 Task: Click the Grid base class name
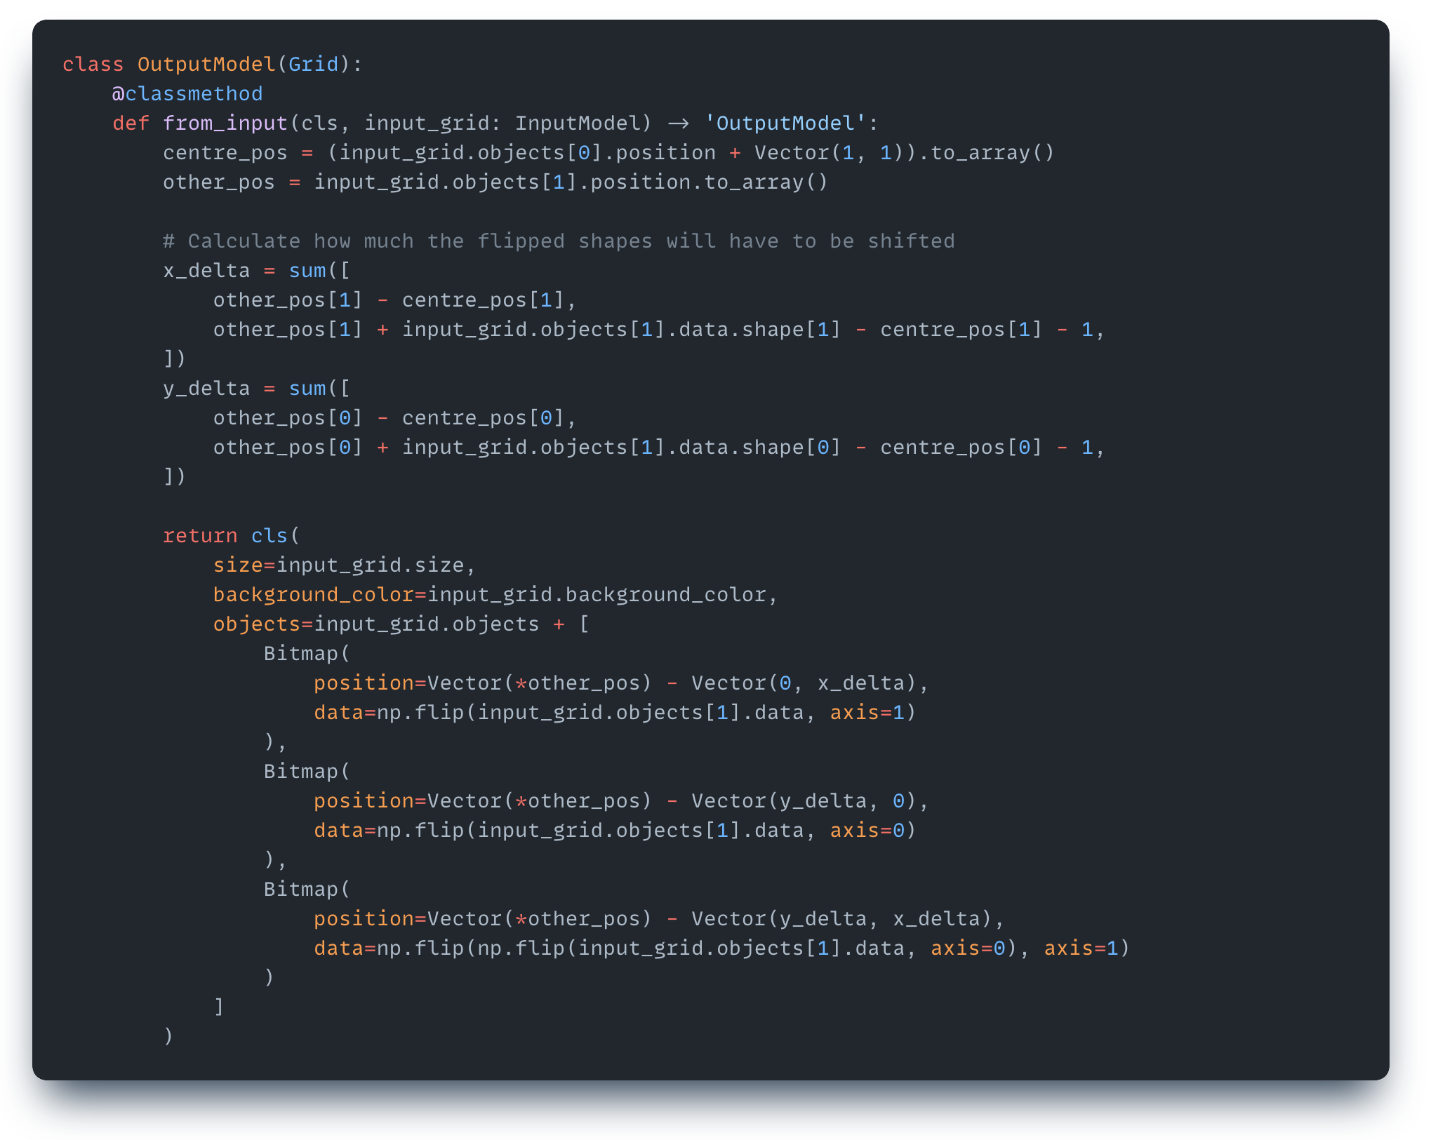[x=314, y=64]
